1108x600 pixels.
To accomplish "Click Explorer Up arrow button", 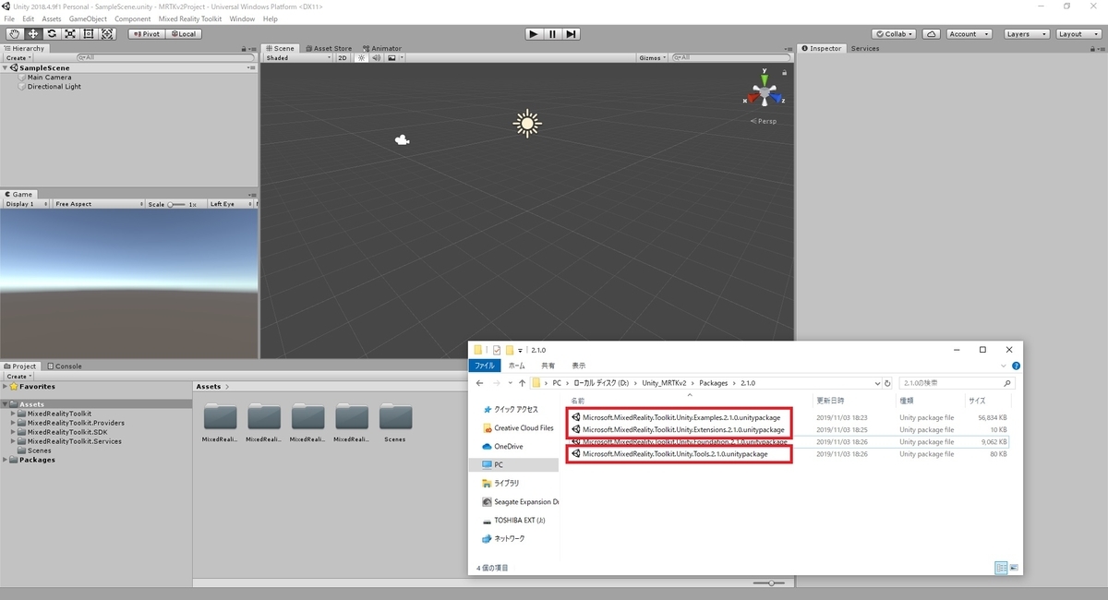I will 522,382.
